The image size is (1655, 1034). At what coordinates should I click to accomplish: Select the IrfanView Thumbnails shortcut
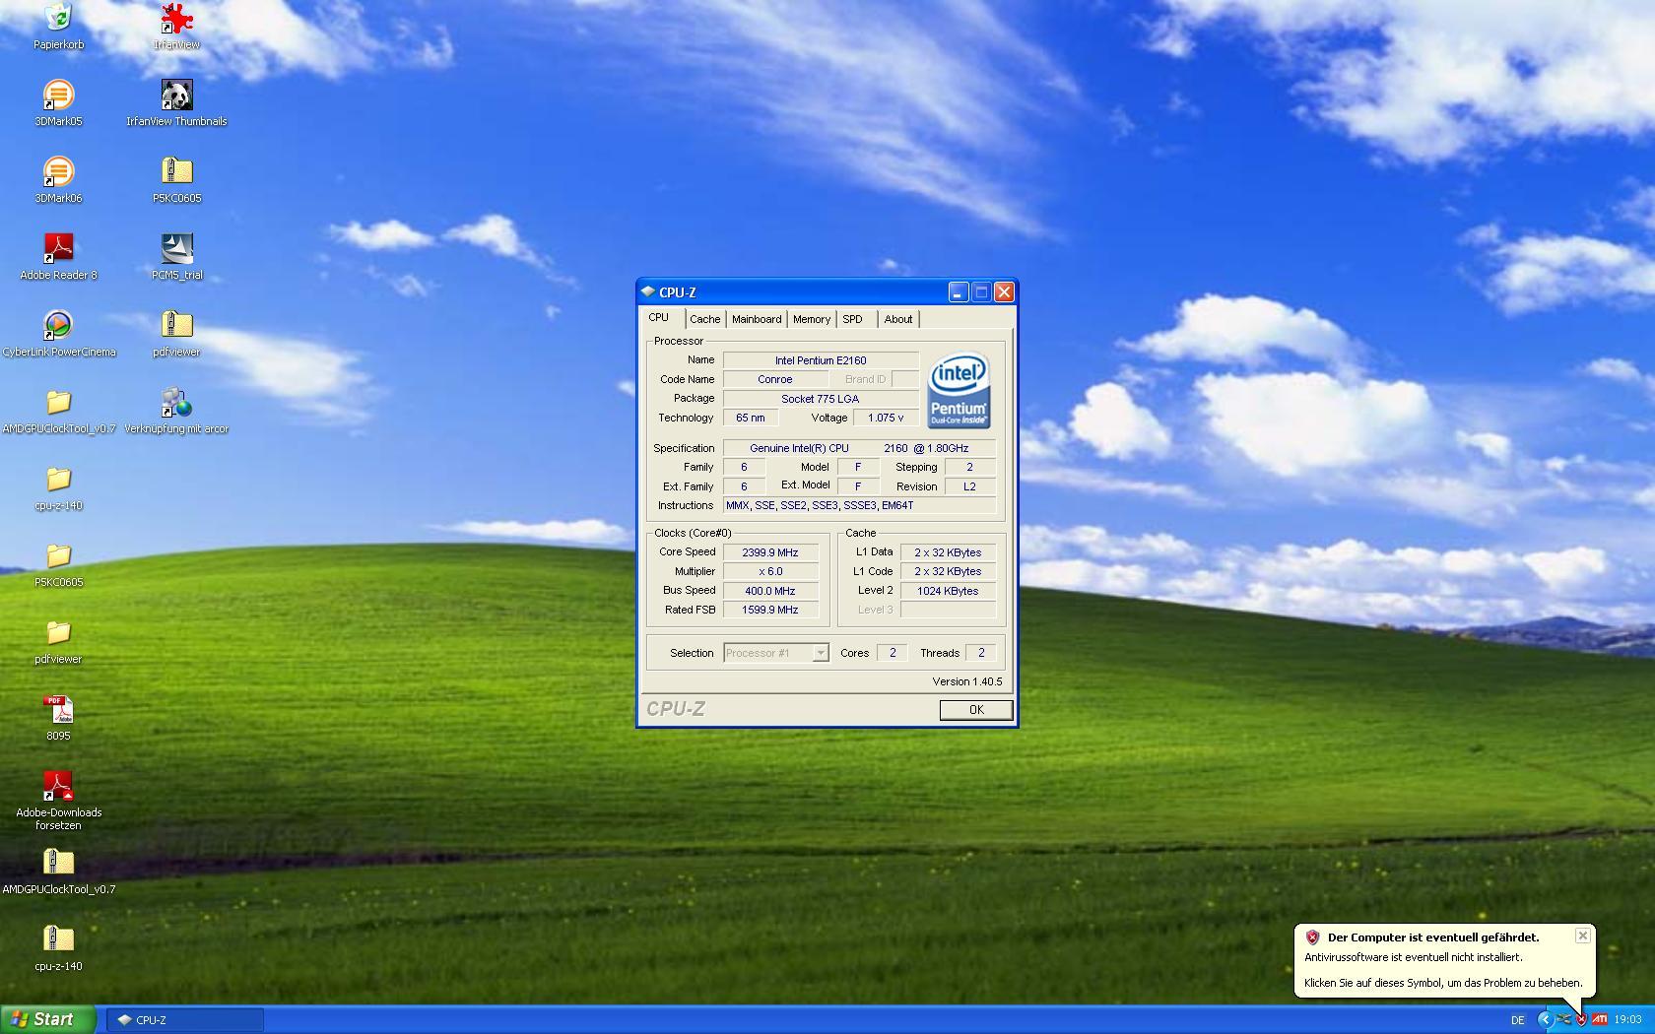[x=176, y=102]
